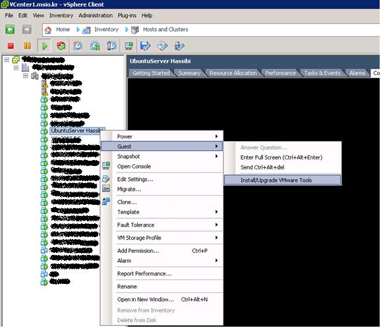Suspend VM with the orange pause button
Screen dimensions: 381x328
(27, 45)
